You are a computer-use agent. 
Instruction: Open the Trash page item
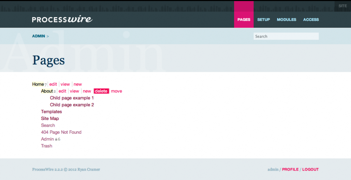point(46,146)
